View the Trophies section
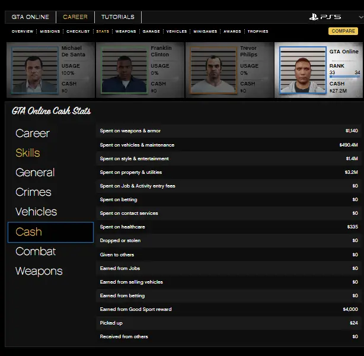This screenshot has width=364, height=356. tap(258, 31)
